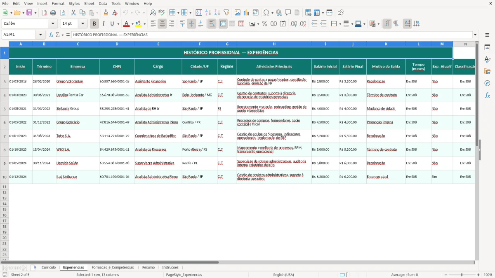Image resolution: width=495 pixels, height=278 pixels.
Task: Increase indent icon
Action: pyautogui.click(x=315, y=24)
